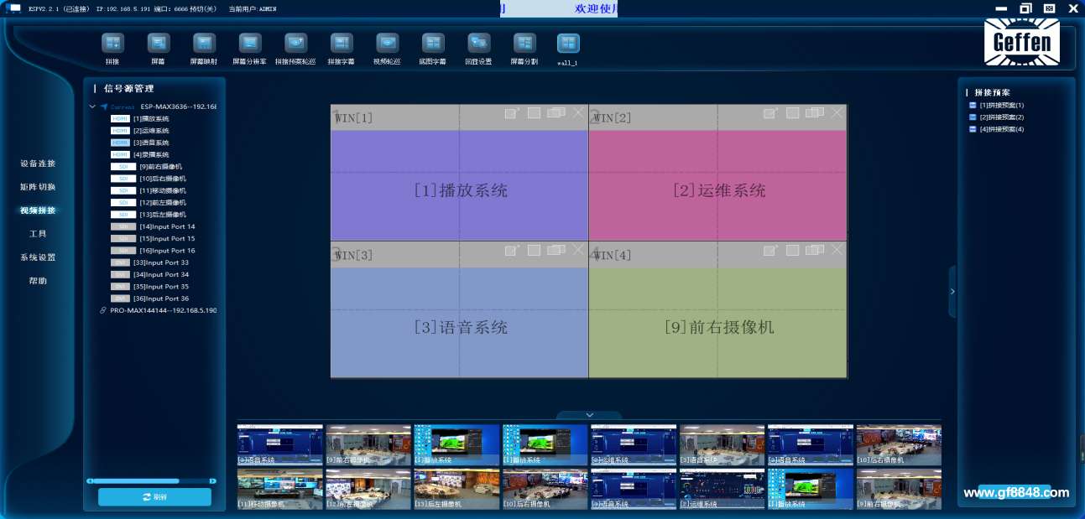Click the 刷新 button
This screenshot has width=1085, height=519.
(x=154, y=497)
